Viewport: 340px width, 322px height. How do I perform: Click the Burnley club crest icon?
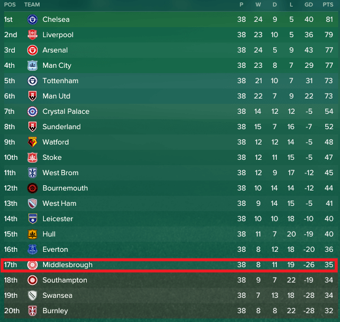click(32, 311)
